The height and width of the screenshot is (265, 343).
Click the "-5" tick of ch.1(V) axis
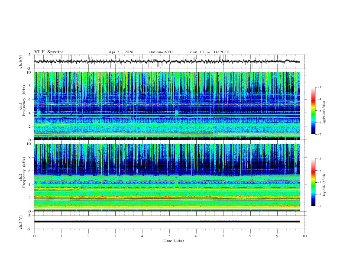29,68
